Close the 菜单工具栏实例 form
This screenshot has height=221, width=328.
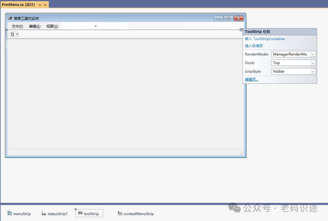(238, 19)
